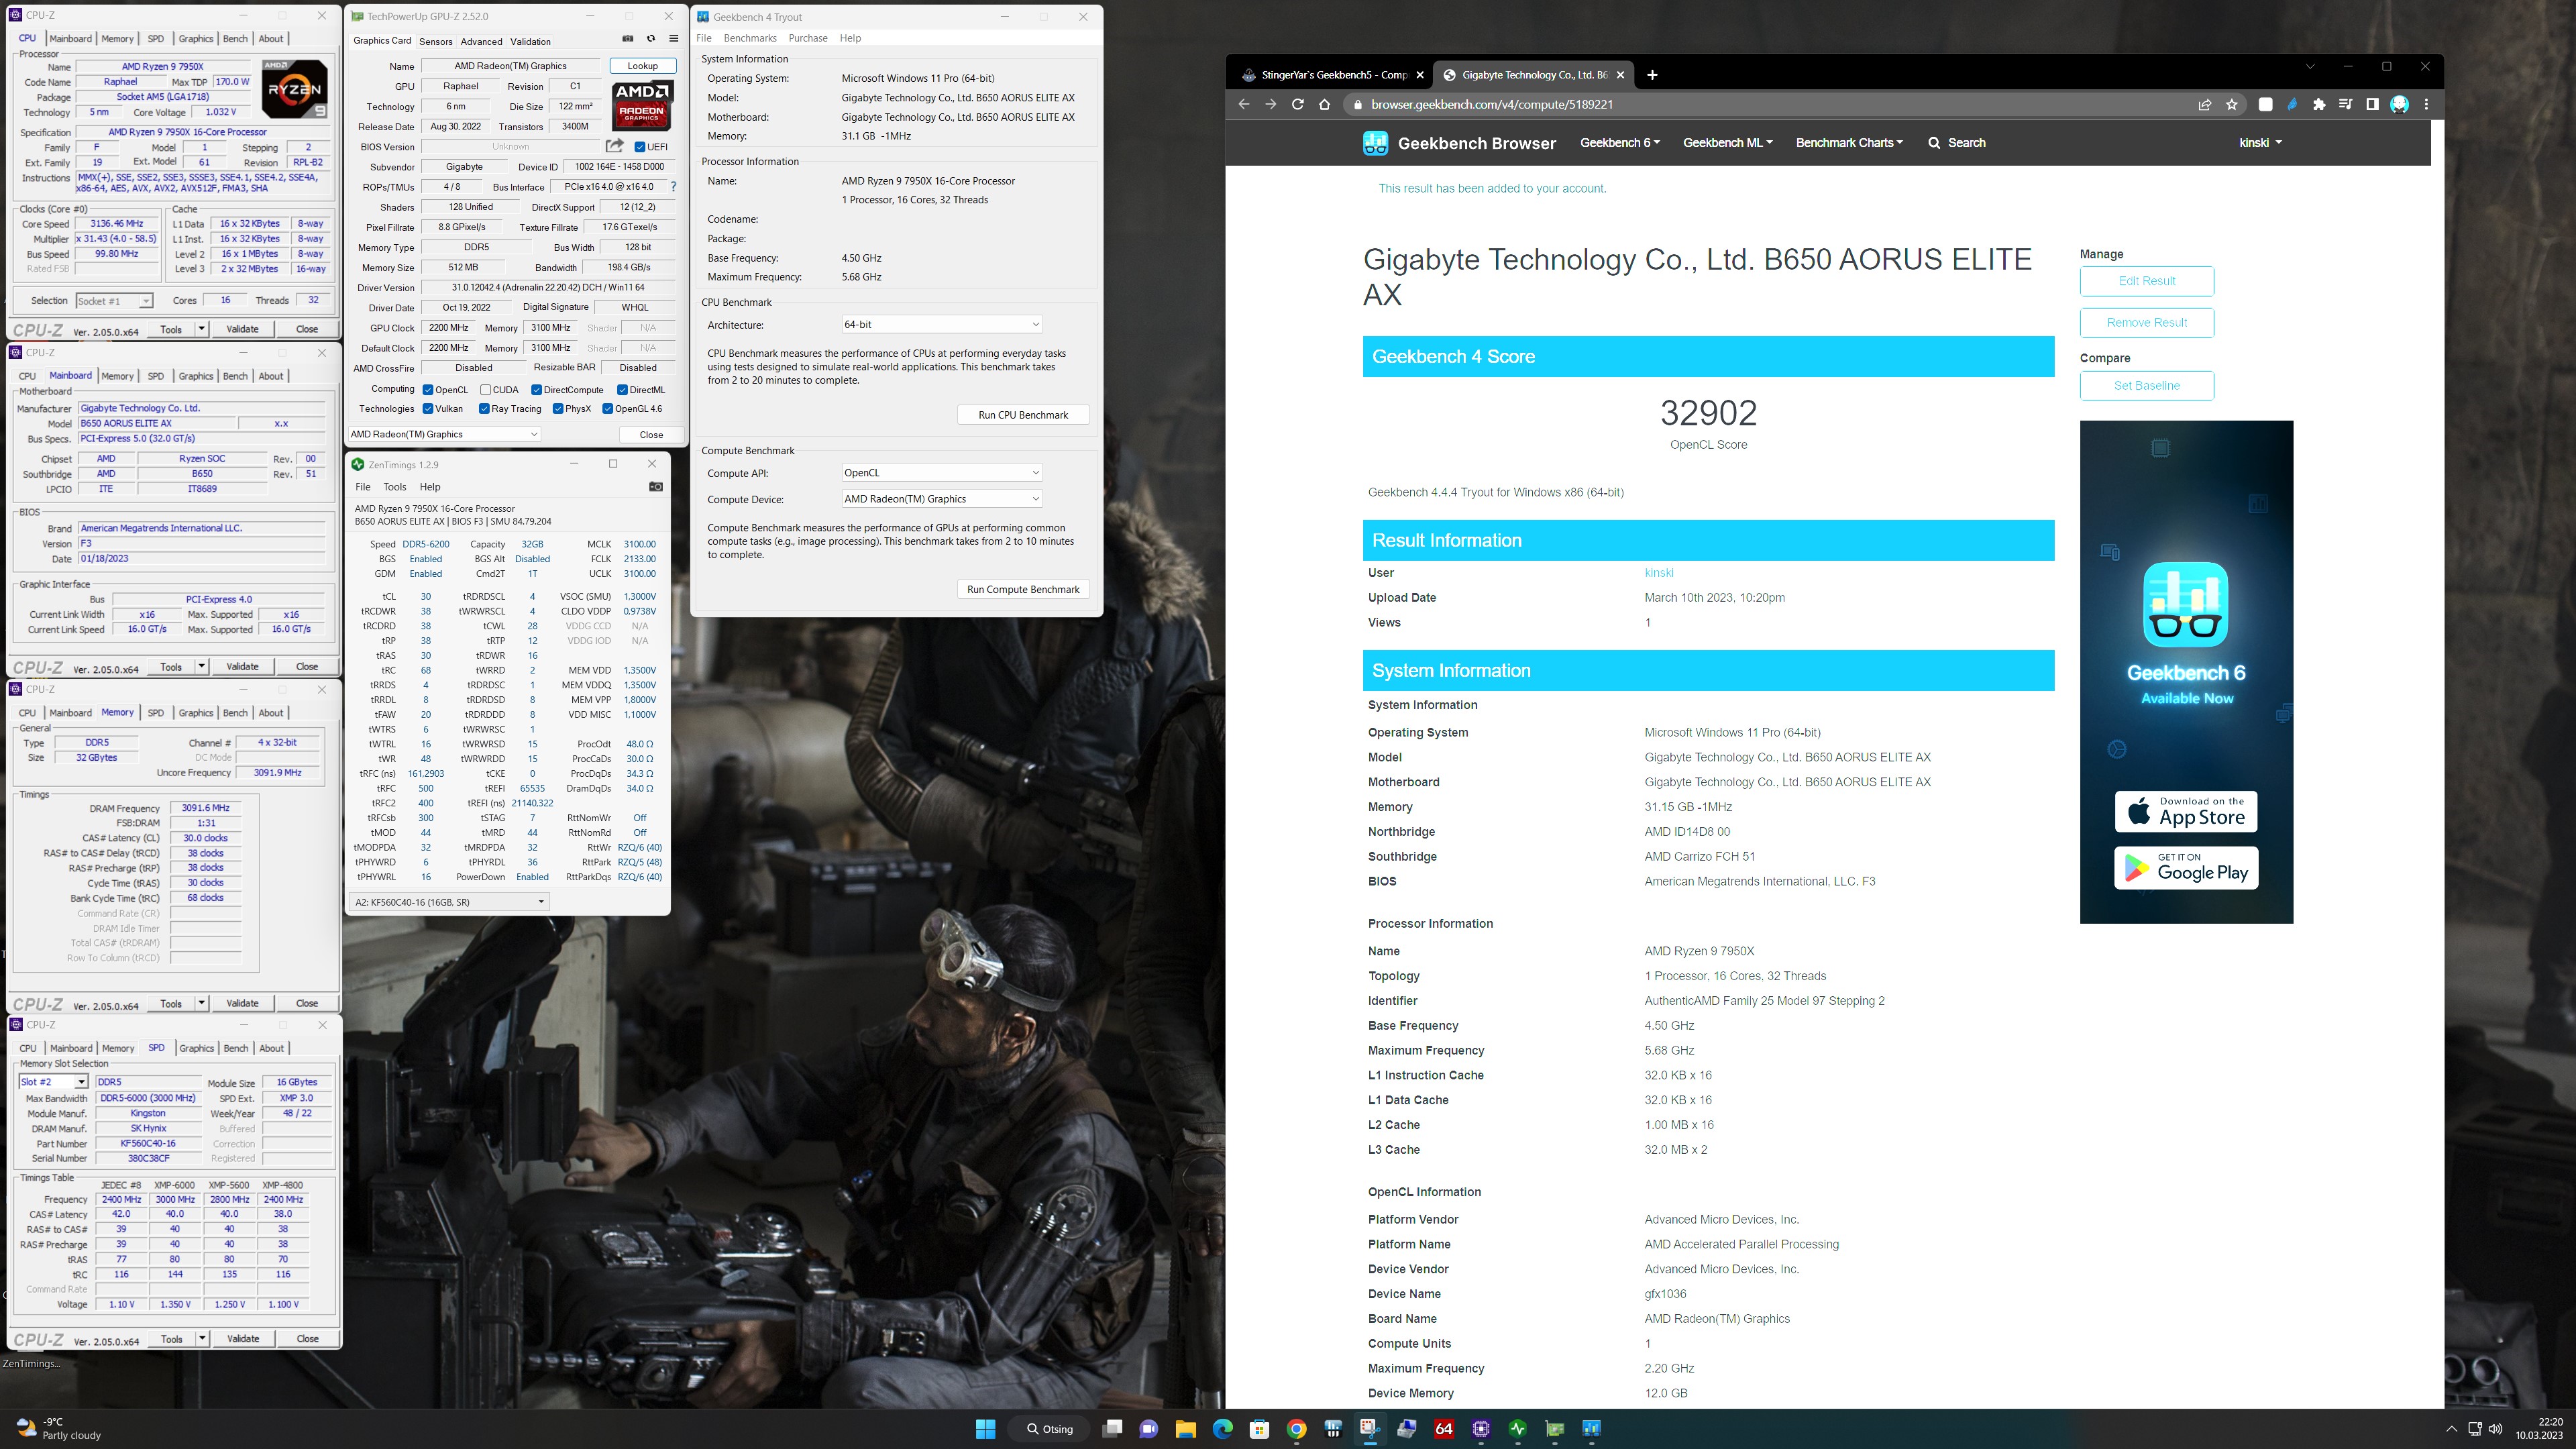2576x1449 pixels.
Task: Open the ZenTimings memory module dropdown
Action: [x=449, y=902]
